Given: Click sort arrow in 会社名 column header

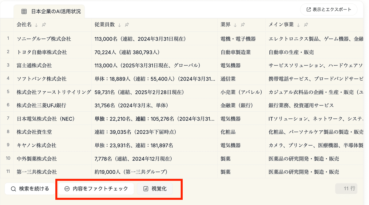Looking at the screenshot, I should click(x=36, y=25).
